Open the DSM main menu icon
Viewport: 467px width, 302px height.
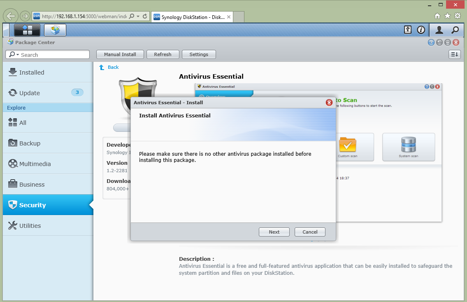27,30
